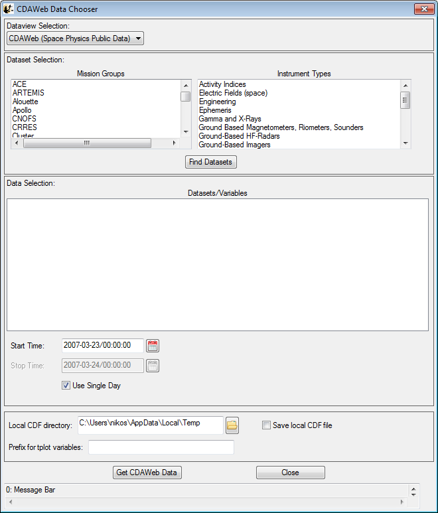
Task: Click the Start Time text field
Action: coord(102,345)
